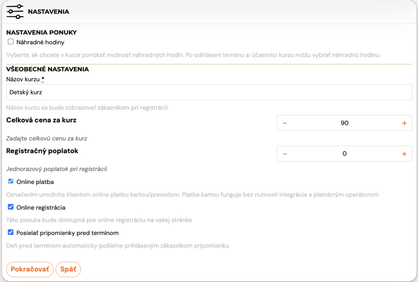Viewport: 418px width, 282px height.
Task: Go back with the Späť button
Action: click(68, 269)
